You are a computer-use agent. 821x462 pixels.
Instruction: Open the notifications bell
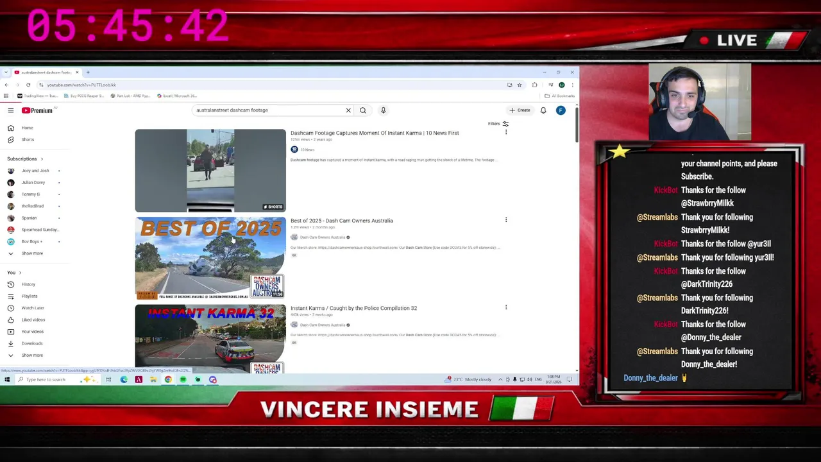543,110
